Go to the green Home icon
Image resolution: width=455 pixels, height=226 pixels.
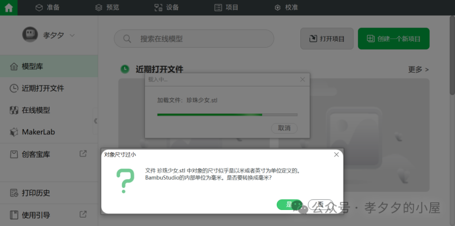pos(9,8)
